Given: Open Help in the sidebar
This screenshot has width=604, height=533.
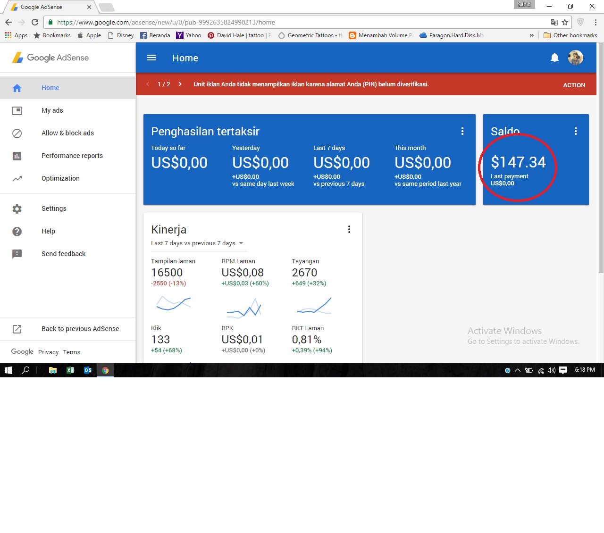Looking at the screenshot, I should pyautogui.click(x=68, y=231).
